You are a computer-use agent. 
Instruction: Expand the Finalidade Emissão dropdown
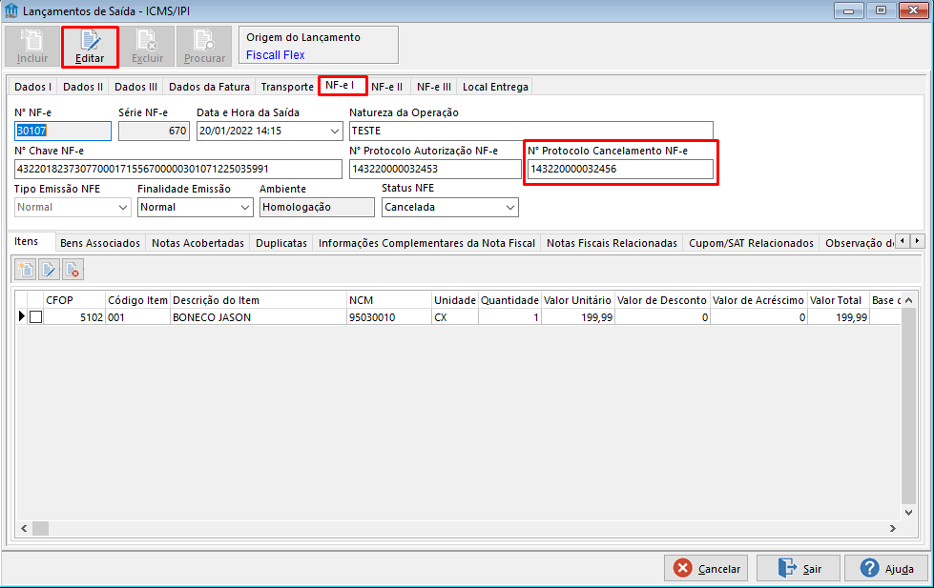coord(245,207)
